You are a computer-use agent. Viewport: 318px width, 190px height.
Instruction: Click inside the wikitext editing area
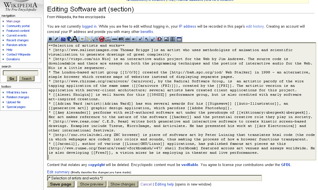pyautogui.click(x=181, y=101)
